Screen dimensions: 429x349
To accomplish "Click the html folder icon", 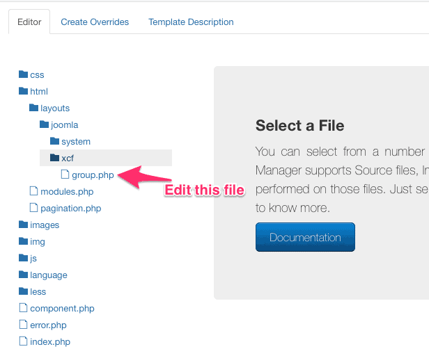I will (x=24, y=92).
